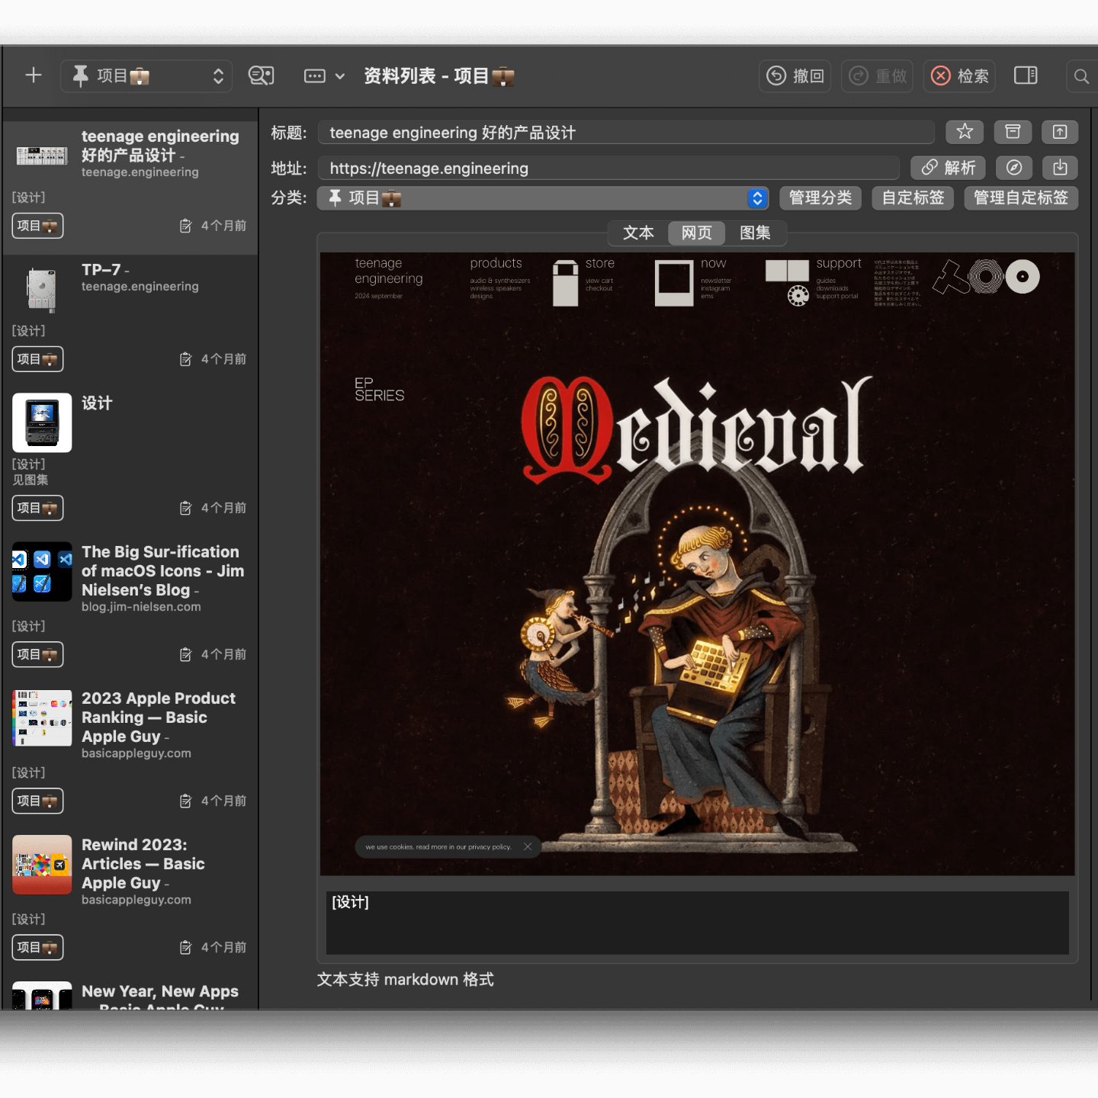Click the '文本支持 markdown 格式' hint text

[x=406, y=979]
